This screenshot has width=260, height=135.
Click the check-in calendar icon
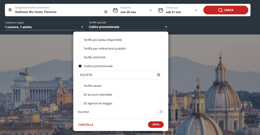[x=115, y=10]
